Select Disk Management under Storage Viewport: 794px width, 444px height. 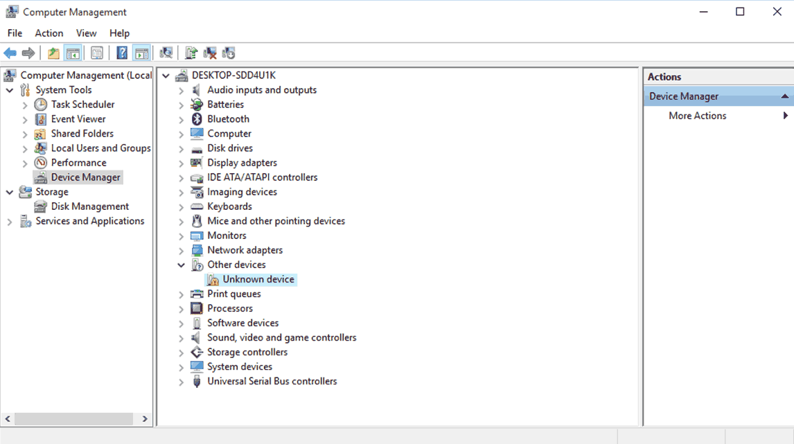[89, 206]
